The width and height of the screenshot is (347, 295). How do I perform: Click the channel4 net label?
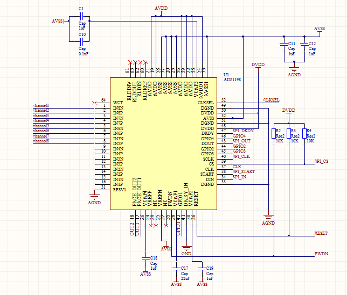coord(41,120)
